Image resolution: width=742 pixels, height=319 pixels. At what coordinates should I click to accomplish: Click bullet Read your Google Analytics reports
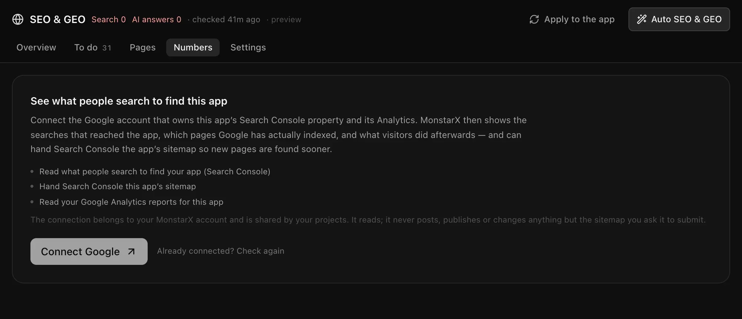(131, 202)
